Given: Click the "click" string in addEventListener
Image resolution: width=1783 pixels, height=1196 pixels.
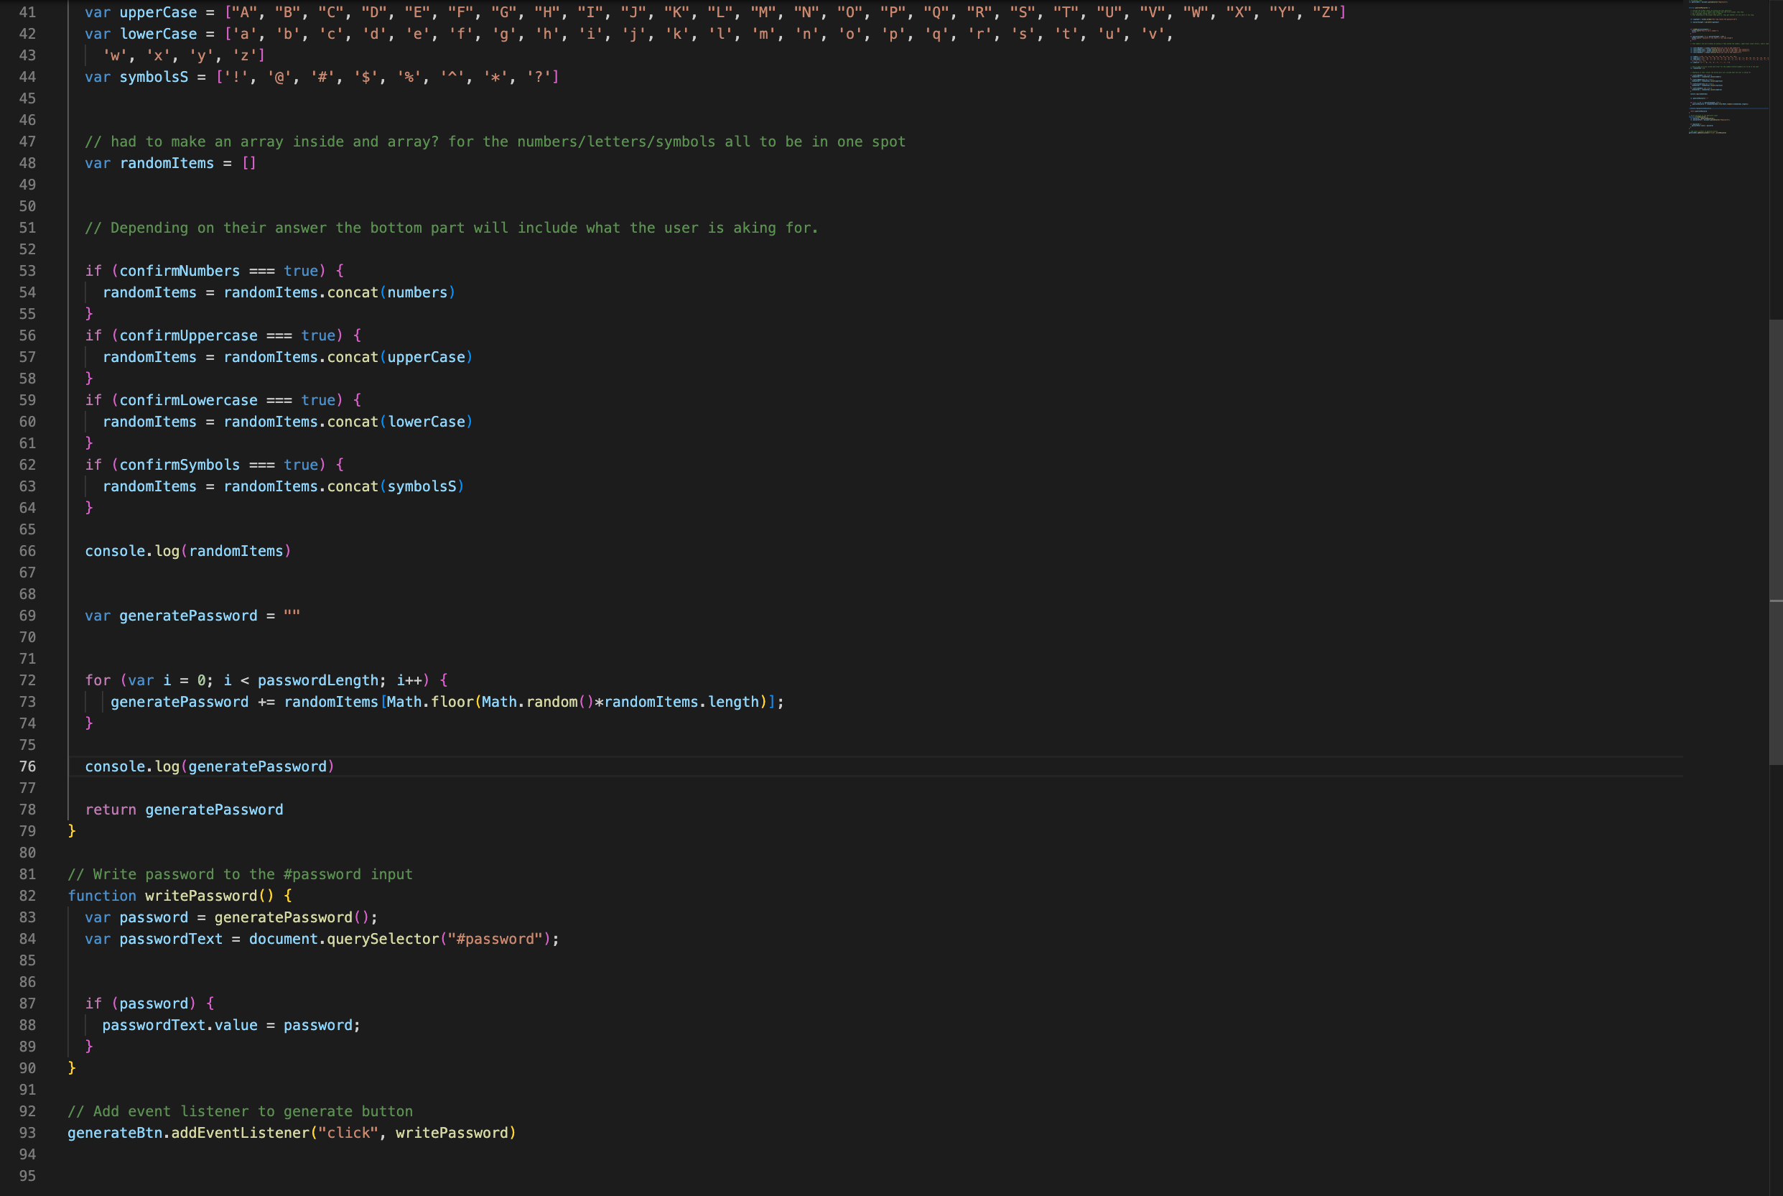Looking at the screenshot, I should [348, 1133].
